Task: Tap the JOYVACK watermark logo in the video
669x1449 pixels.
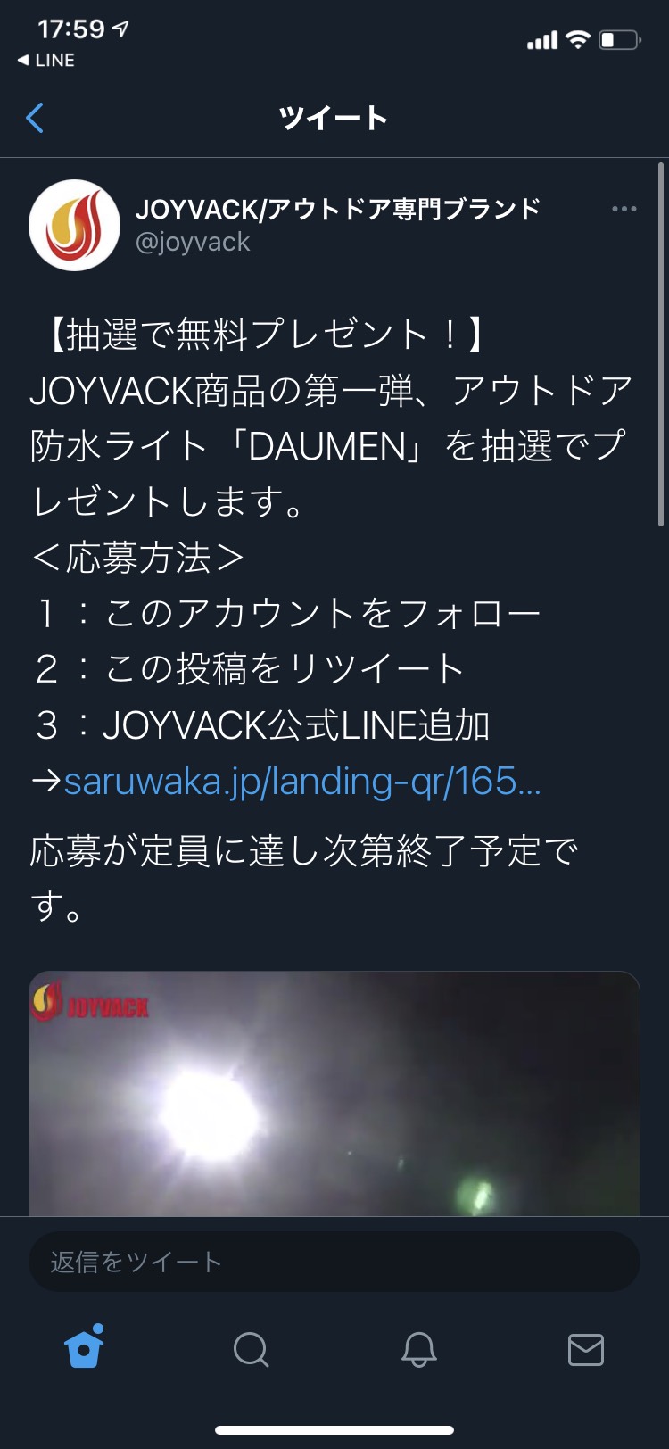Action: (91, 1002)
